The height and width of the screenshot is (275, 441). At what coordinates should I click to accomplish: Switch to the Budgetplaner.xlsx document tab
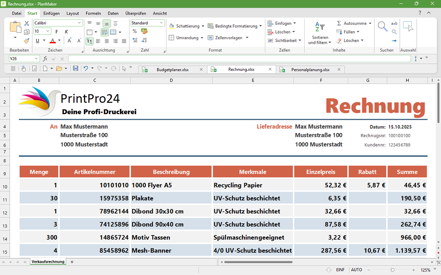[x=173, y=69]
